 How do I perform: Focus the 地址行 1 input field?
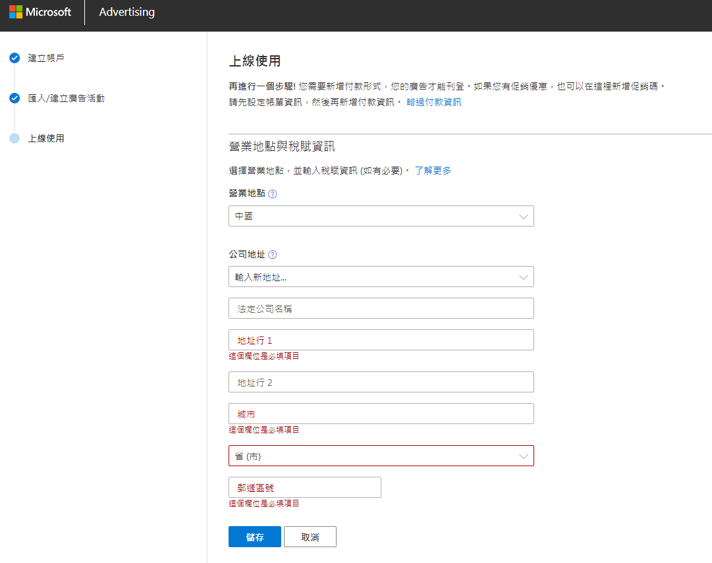pos(381,340)
